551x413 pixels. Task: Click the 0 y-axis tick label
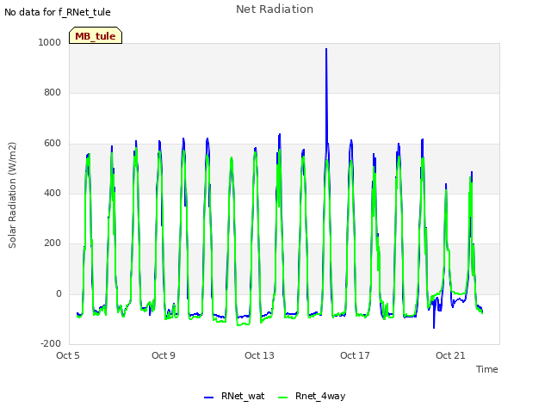59,293
